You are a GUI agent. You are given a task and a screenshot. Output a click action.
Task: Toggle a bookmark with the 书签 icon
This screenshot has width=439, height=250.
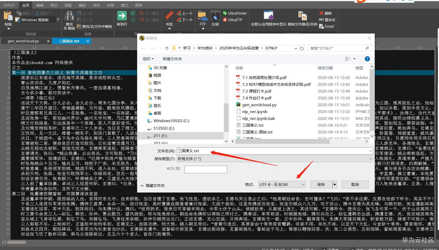[x=169, y=15]
